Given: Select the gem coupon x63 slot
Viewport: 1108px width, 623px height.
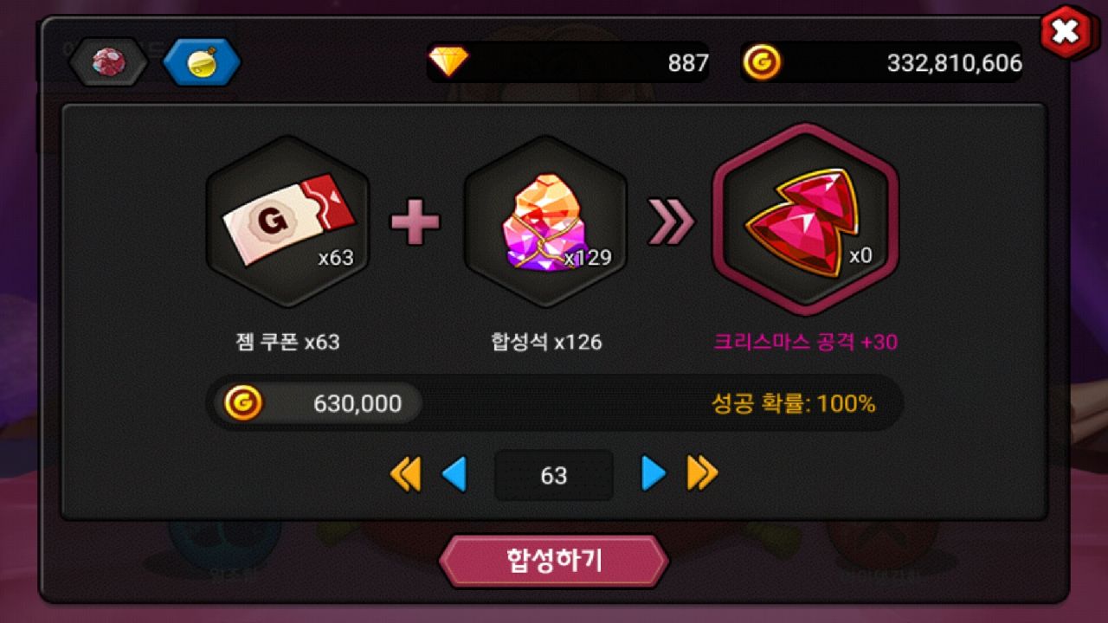Looking at the screenshot, I should click(x=287, y=222).
